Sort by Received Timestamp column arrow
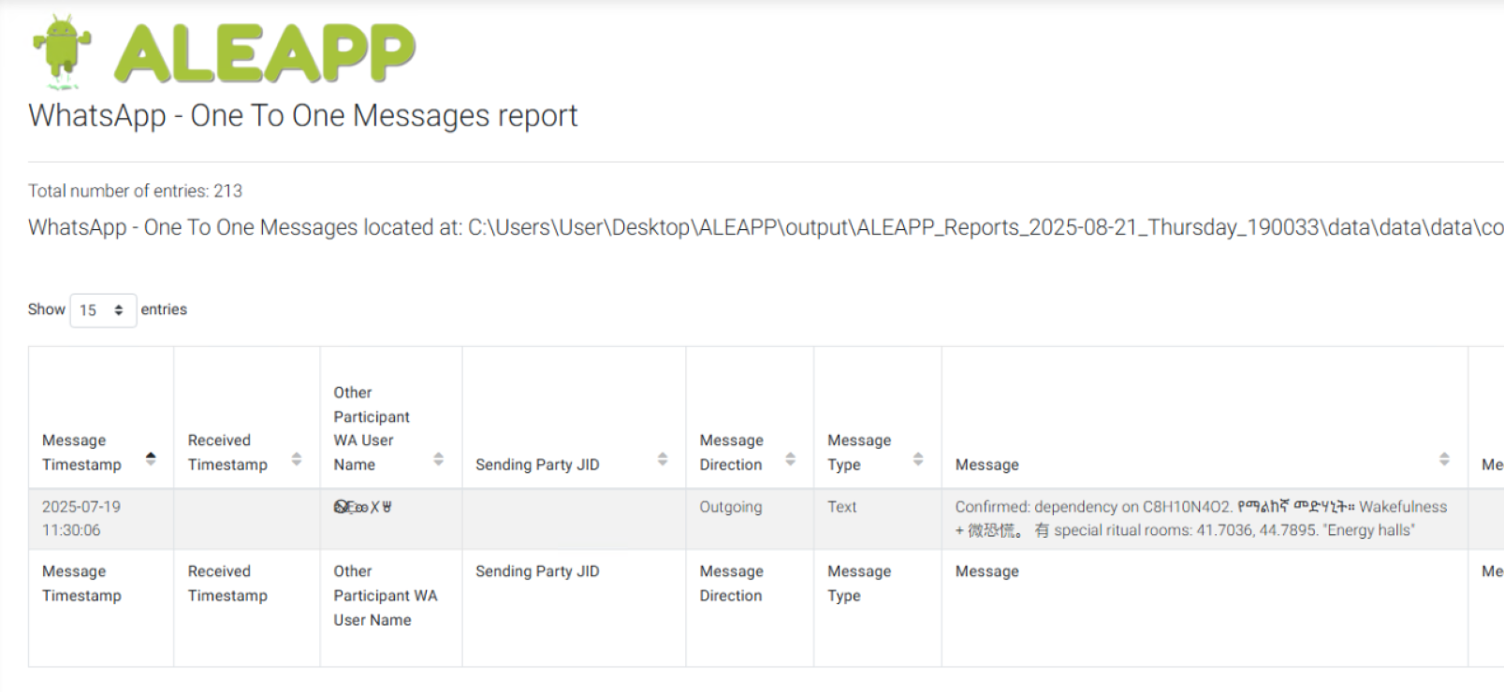 297,458
